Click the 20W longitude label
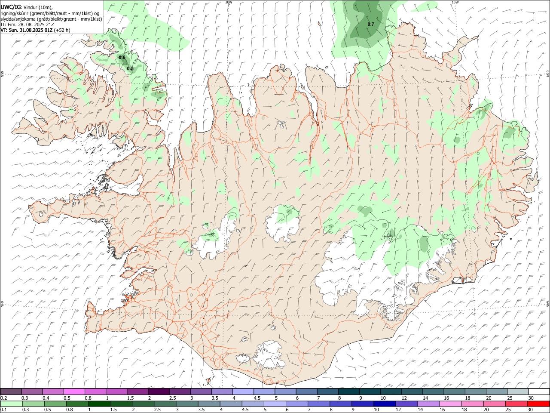 [229, 2]
